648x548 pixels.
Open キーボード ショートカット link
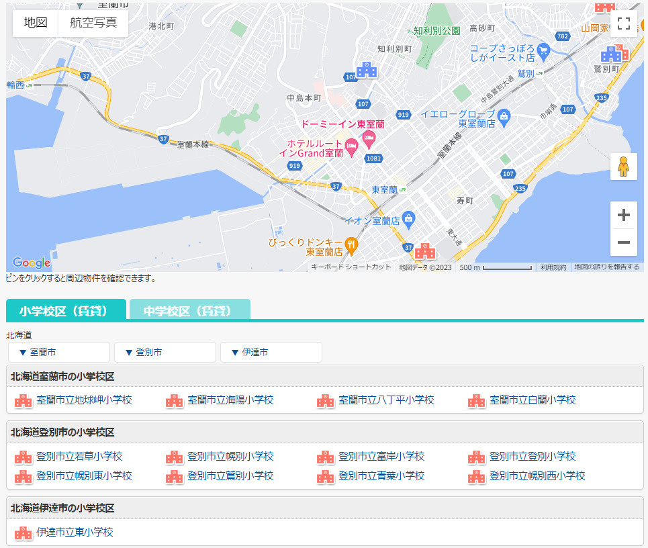[351, 267]
